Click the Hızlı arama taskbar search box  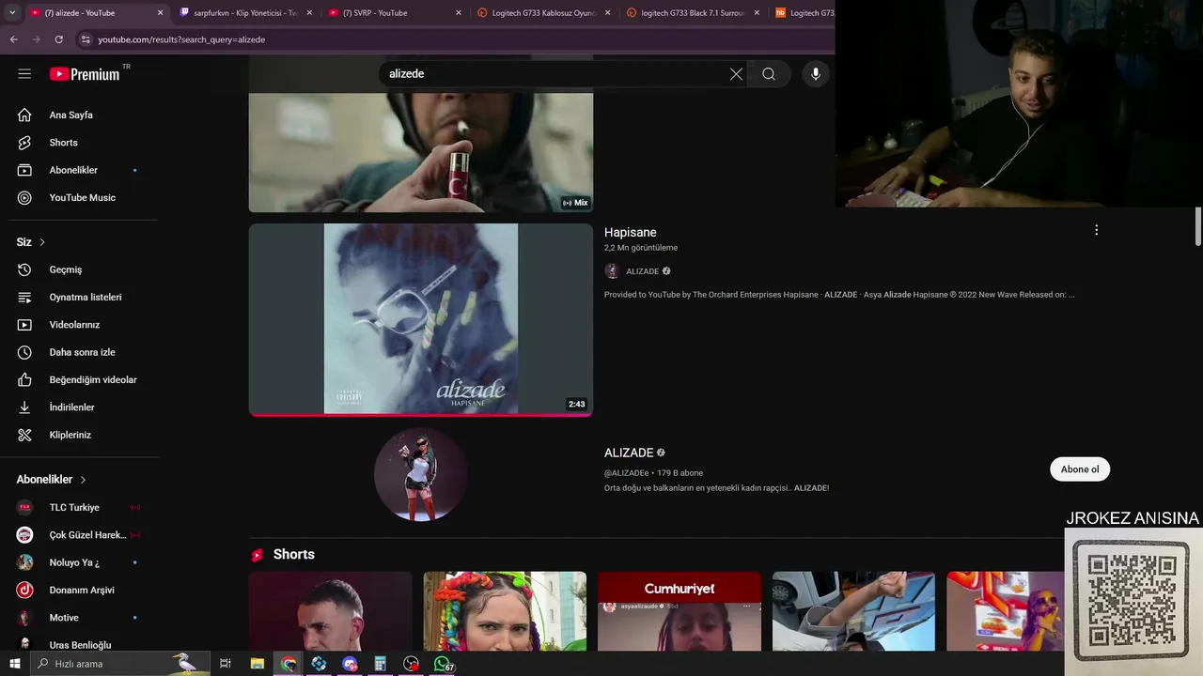(x=120, y=664)
